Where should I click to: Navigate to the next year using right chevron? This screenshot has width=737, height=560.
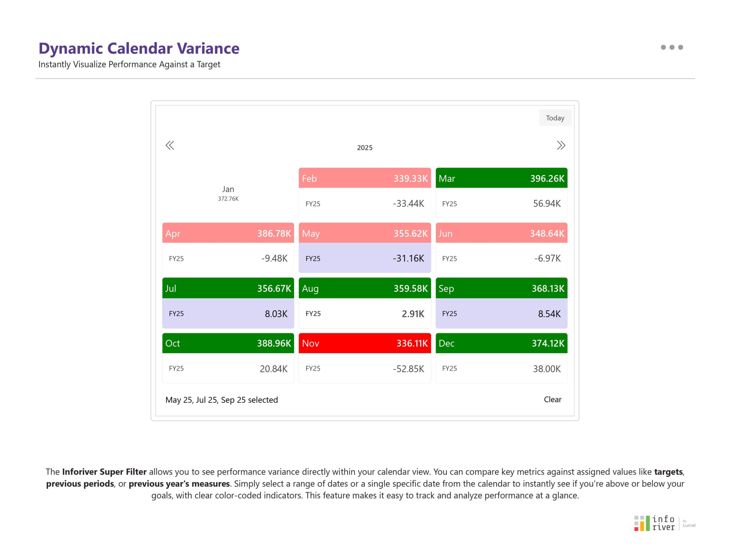[561, 146]
